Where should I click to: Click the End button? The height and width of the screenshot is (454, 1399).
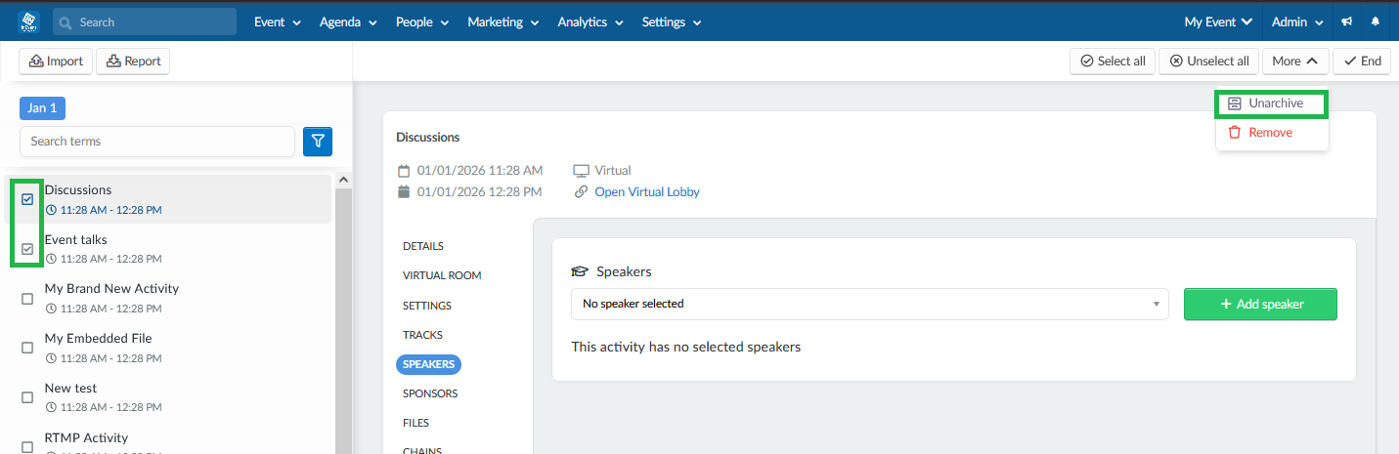pos(1362,61)
